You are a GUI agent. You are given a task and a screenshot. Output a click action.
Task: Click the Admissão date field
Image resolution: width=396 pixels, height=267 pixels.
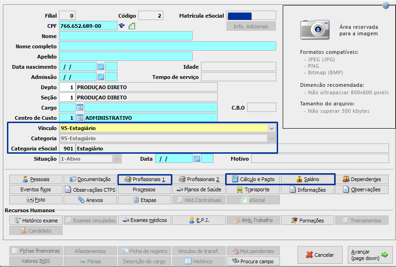click(78, 77)
